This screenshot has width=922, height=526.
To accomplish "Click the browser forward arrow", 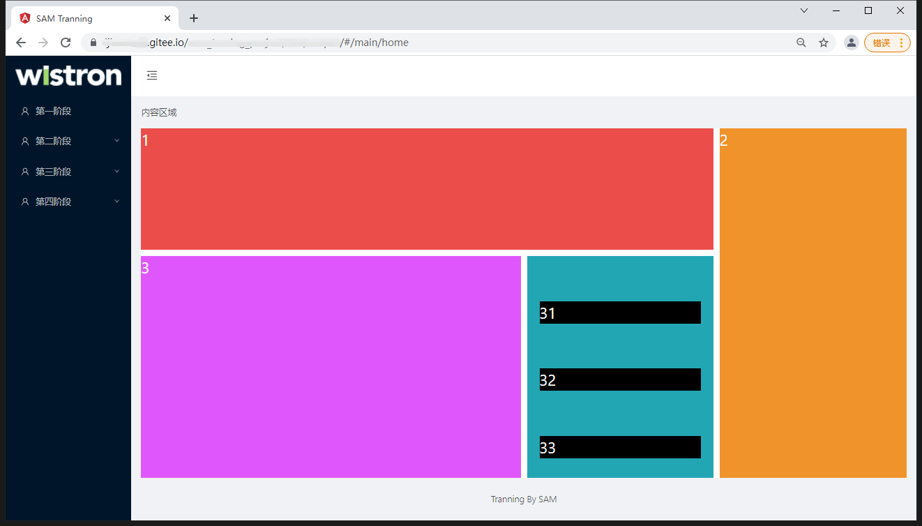I will tap(43, 43).
